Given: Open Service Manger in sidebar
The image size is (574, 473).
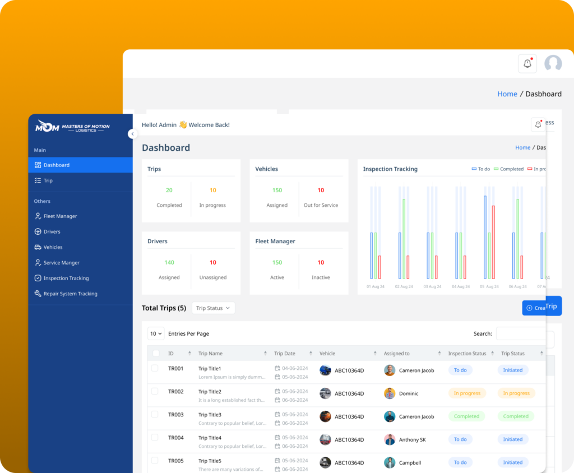Looking at the screenshot, I should coord(81,262).
